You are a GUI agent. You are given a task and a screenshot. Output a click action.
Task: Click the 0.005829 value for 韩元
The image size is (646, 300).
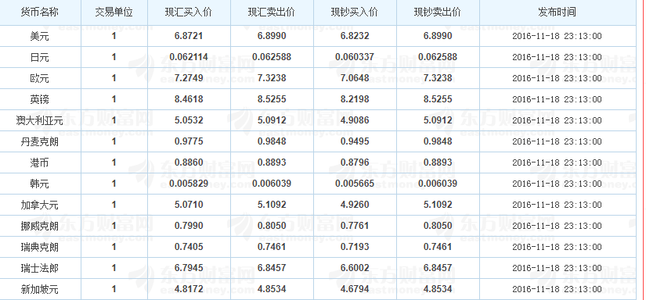click(189, 184)
